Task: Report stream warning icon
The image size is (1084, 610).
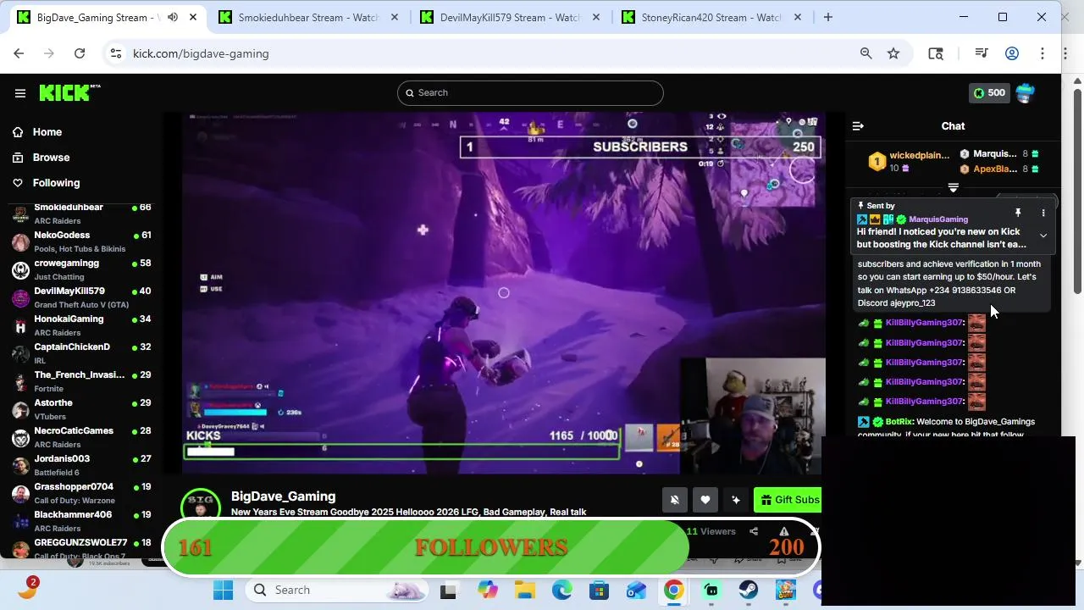Action: pos(784,531)
